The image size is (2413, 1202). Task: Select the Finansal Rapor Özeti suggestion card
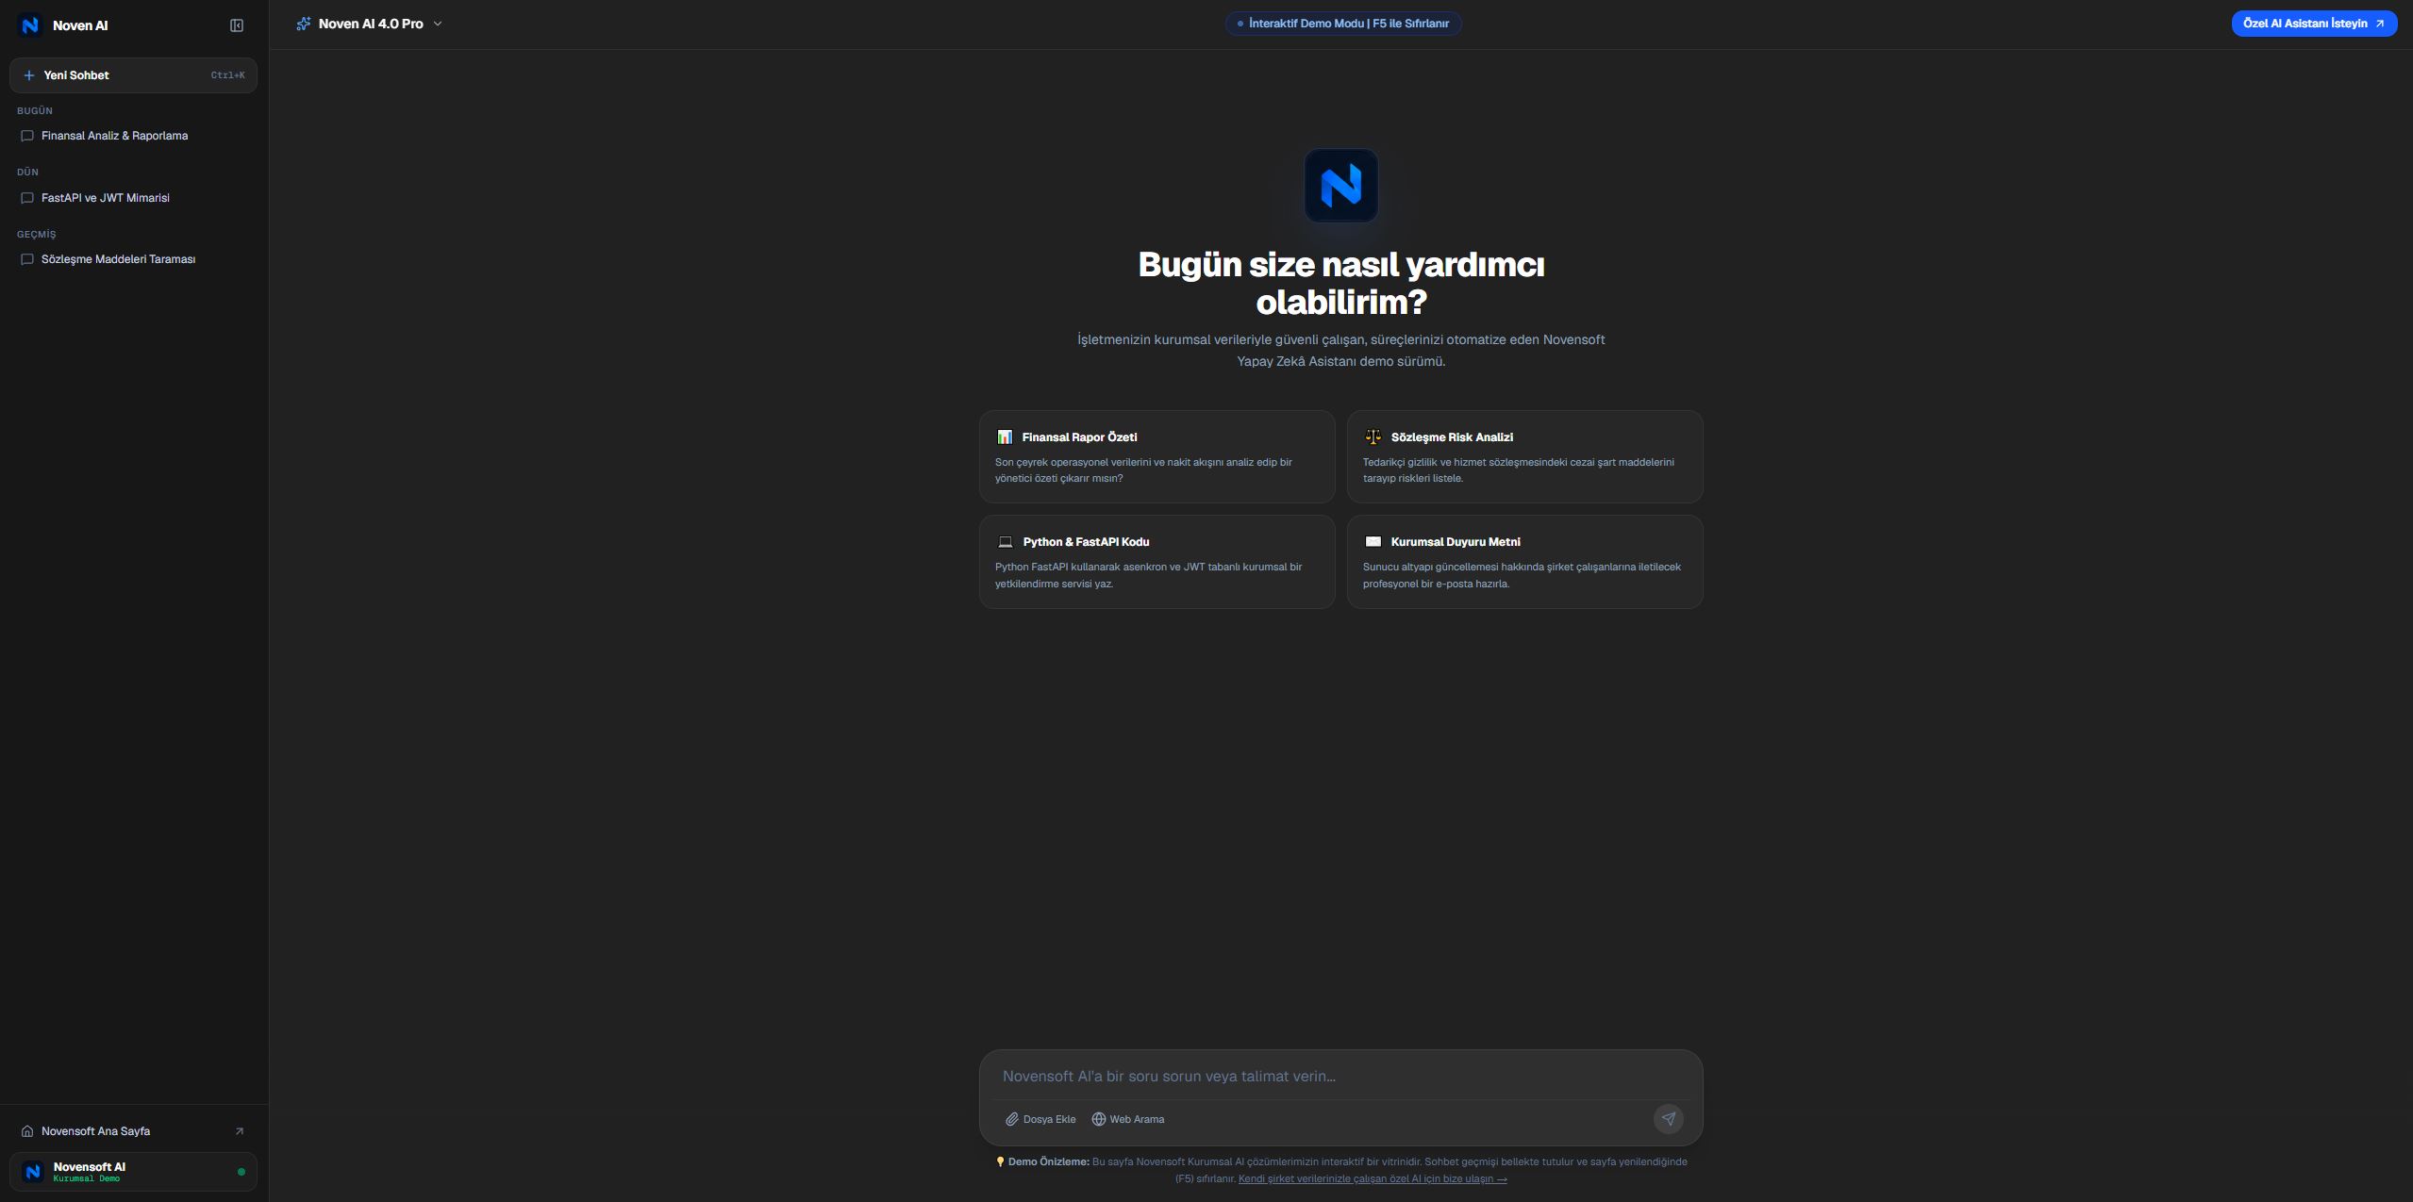pos(1157,456)
